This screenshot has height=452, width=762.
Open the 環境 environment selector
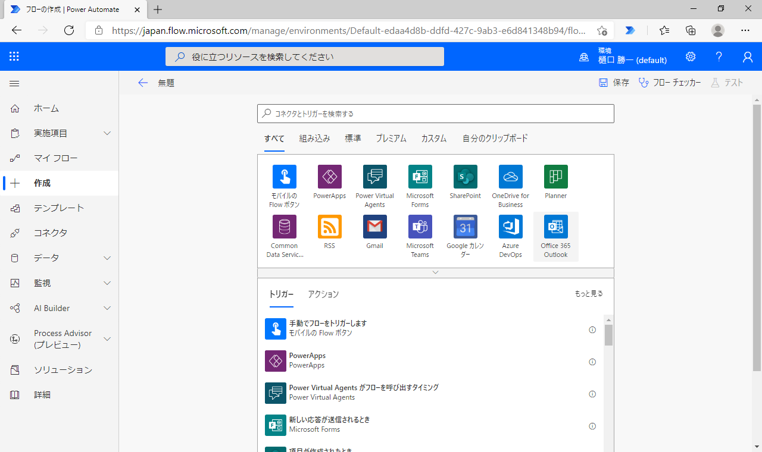(x=624, y=56)
